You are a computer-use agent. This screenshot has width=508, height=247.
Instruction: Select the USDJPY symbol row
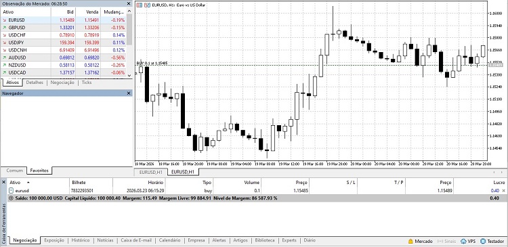(x=63, y=43)
